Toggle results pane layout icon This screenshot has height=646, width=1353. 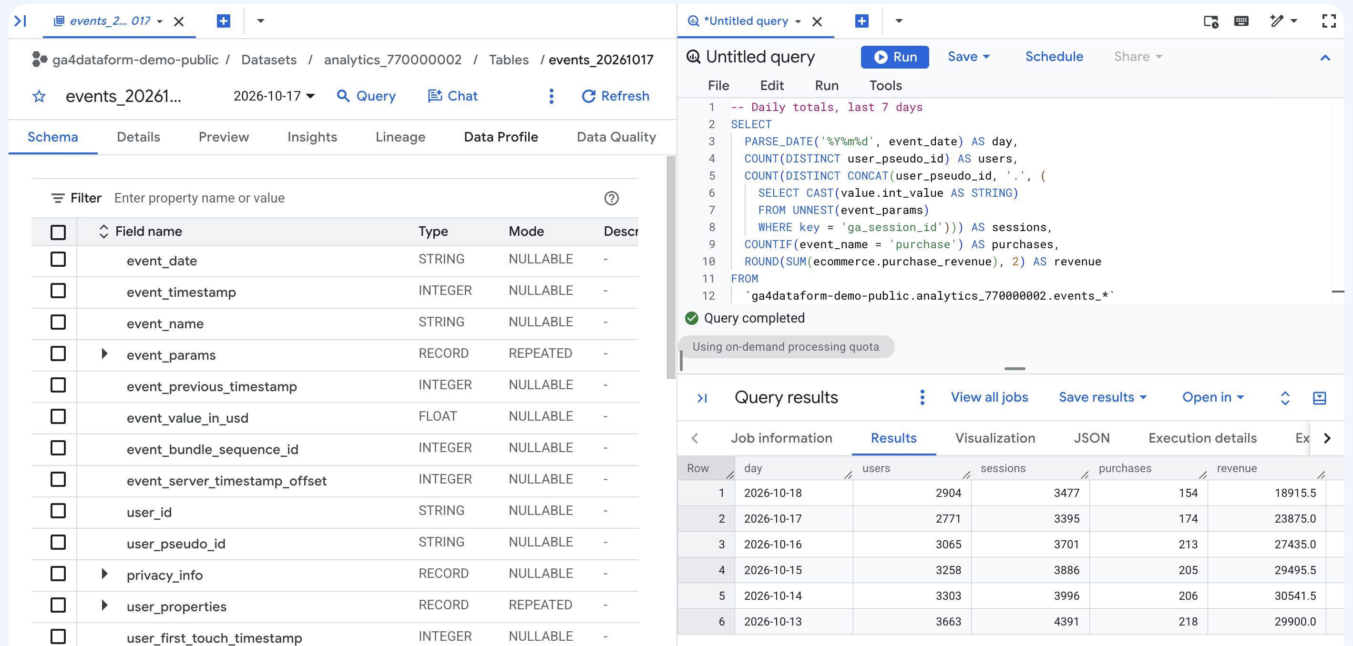click(x=1319, y=398)
